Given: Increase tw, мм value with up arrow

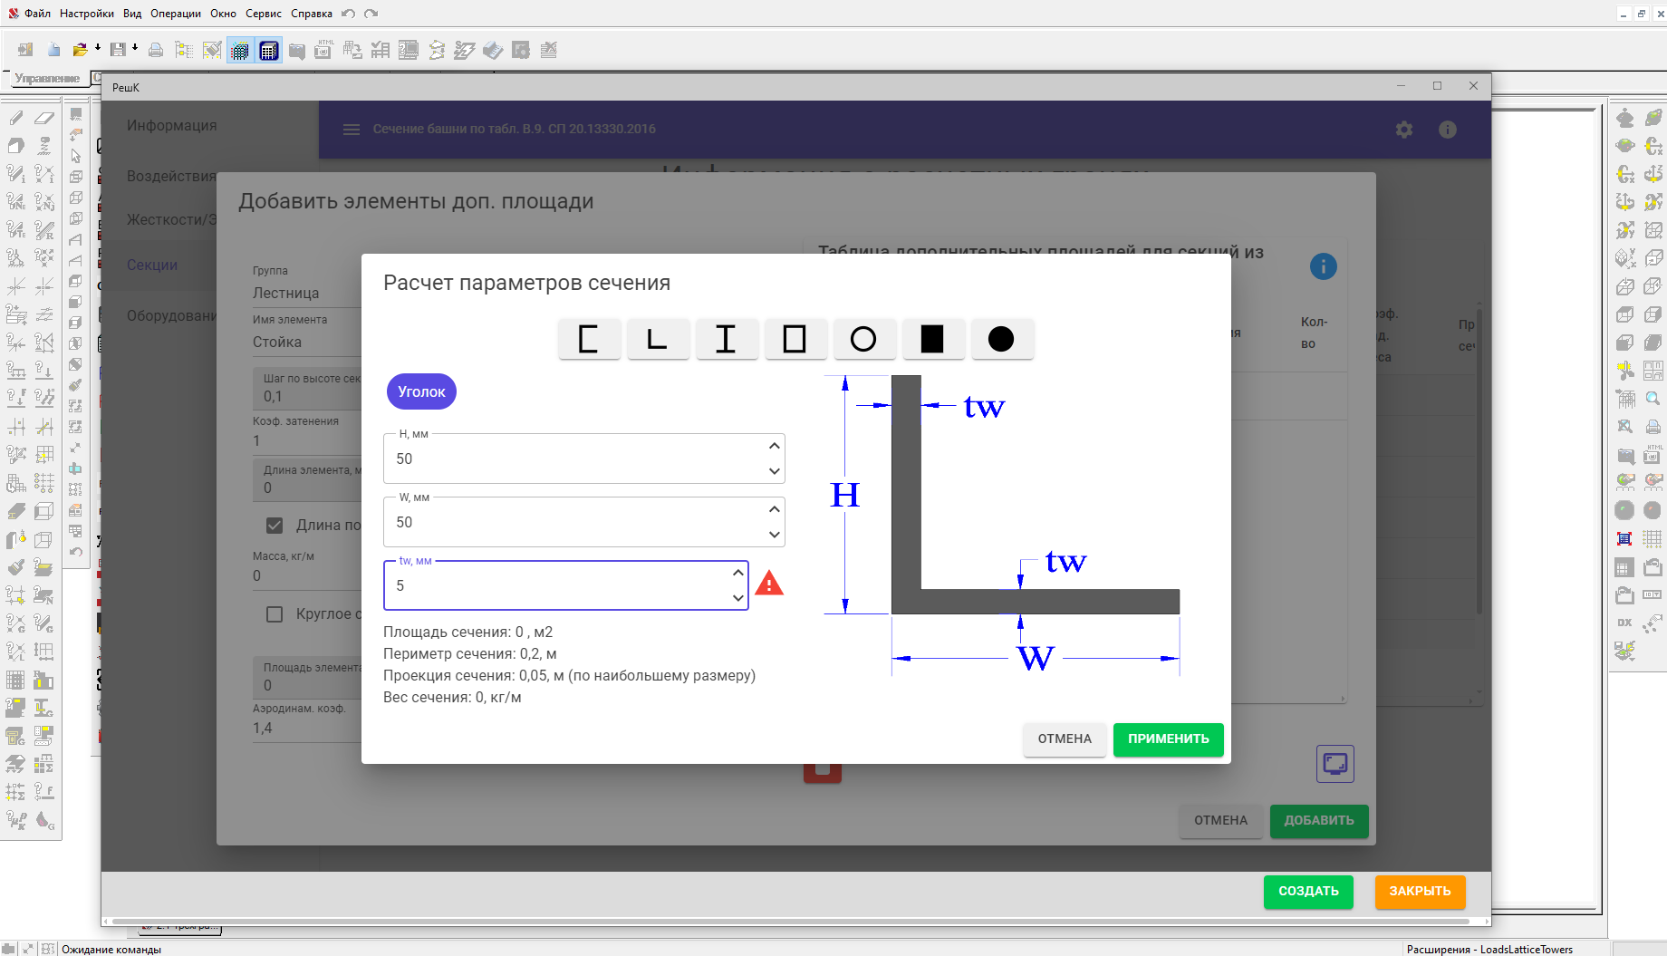Looking at the screenshot, I should pyautogui.click(x=737, y=573).
